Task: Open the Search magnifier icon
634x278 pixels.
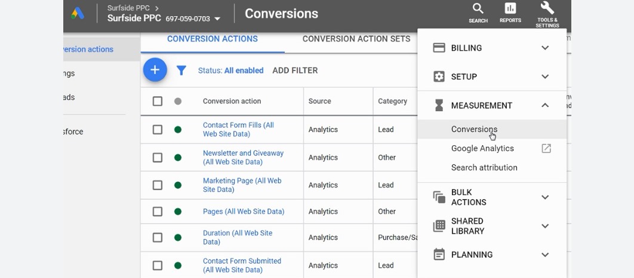Action: (478, 9)
